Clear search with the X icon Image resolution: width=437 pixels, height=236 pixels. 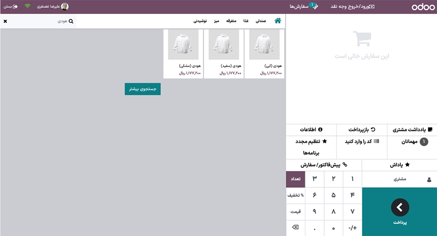(x=5, y=21)
